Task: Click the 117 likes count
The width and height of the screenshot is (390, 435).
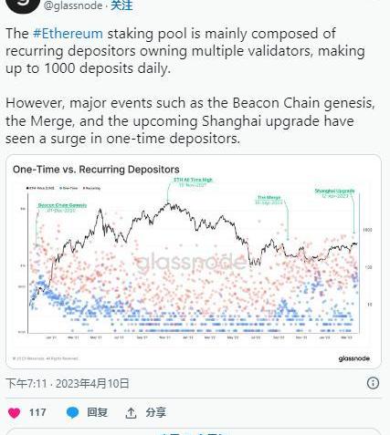Action: click(37, 412)
